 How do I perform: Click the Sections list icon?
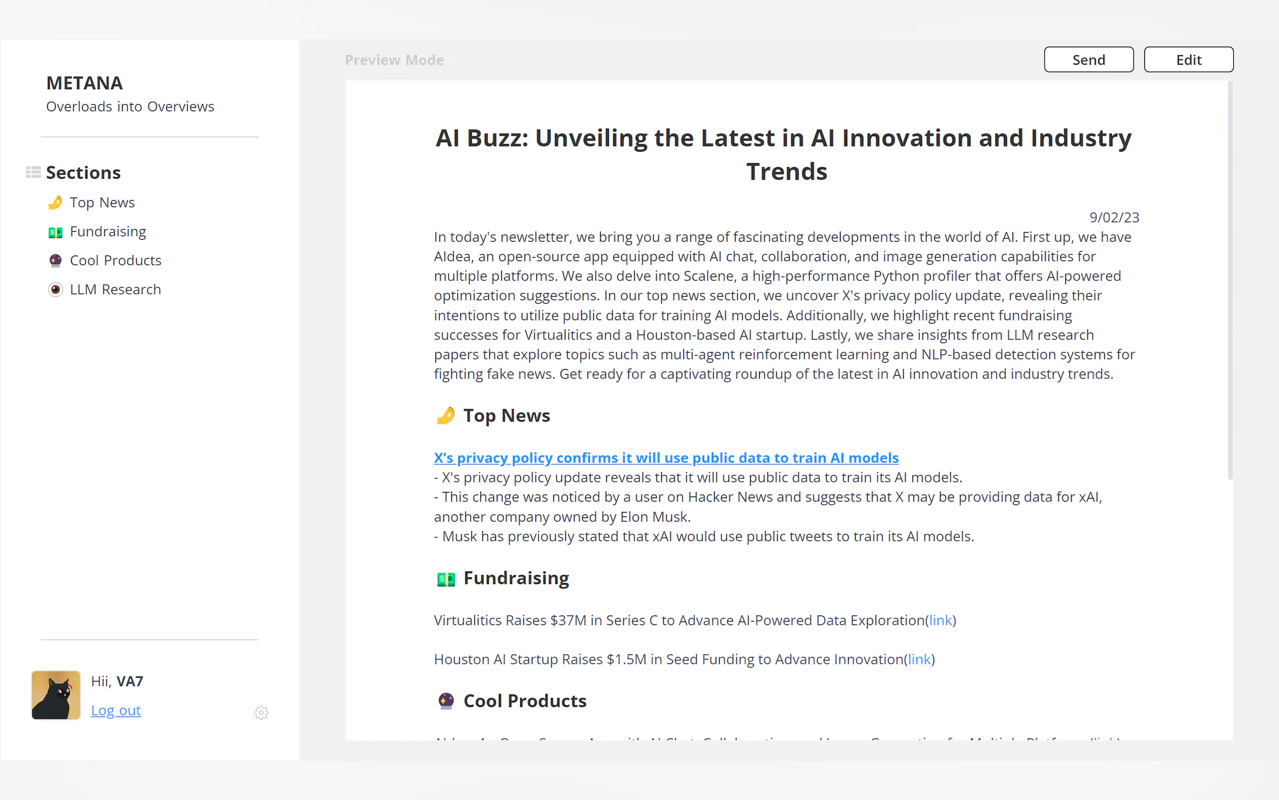coord(33,172)
